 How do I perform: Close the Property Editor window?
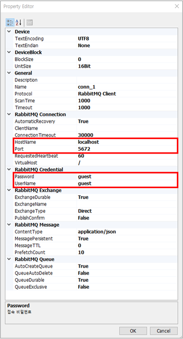click(177, 6)
